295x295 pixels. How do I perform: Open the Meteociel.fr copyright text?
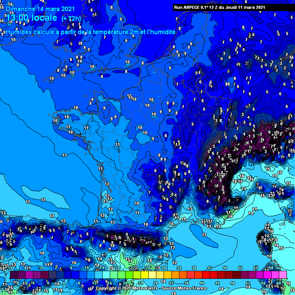[x=127, y=288]
